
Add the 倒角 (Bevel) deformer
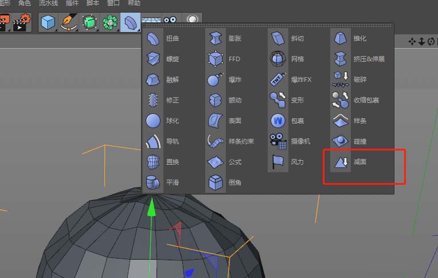225,182
